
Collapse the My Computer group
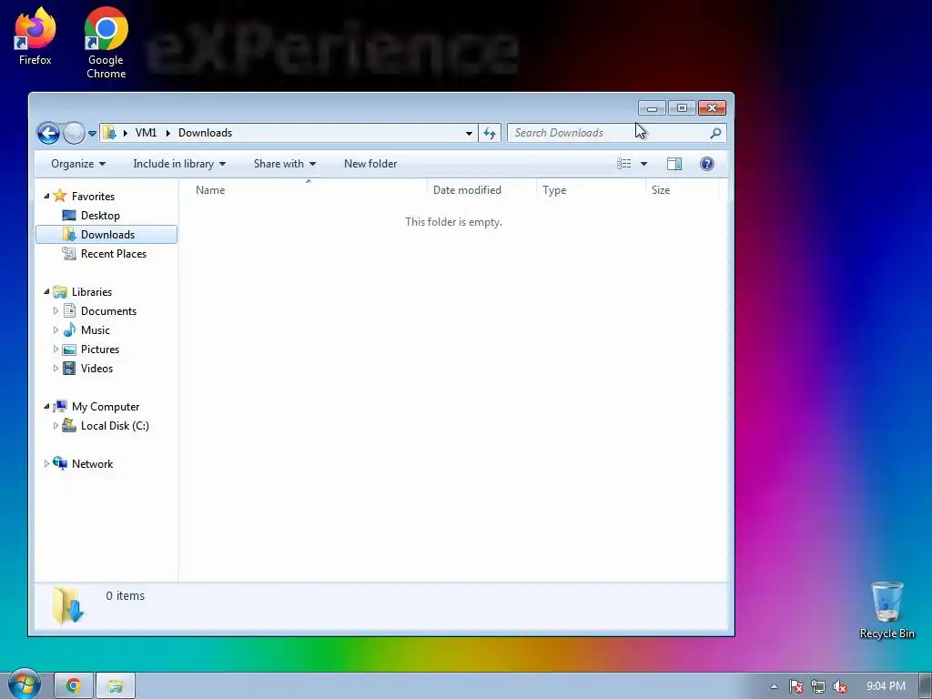click(46, 407)
